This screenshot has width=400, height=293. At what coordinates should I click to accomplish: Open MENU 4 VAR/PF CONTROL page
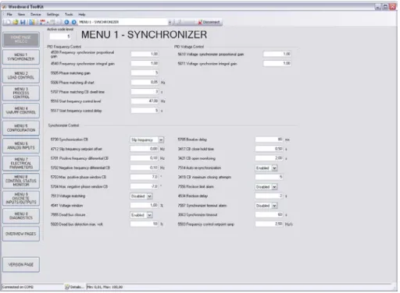pyautogui.click(x=21, y=111)
